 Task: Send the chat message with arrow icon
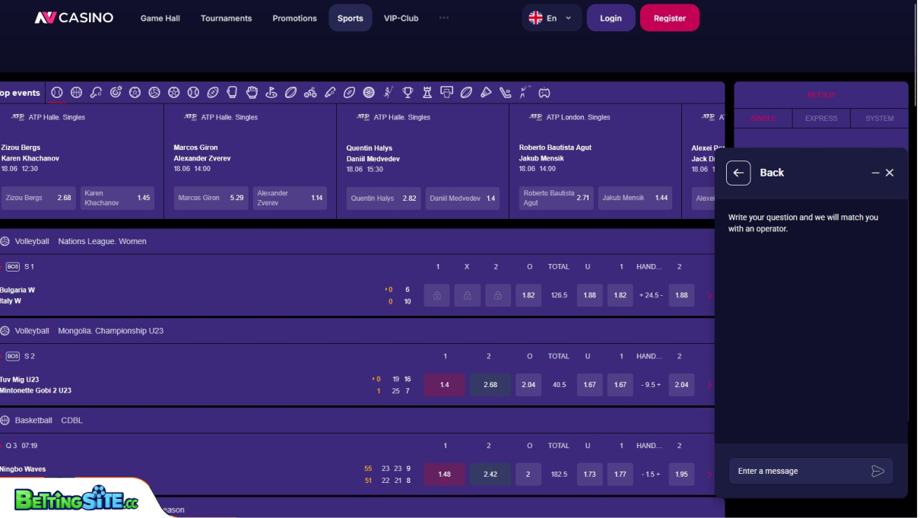(x=877, y=471)
